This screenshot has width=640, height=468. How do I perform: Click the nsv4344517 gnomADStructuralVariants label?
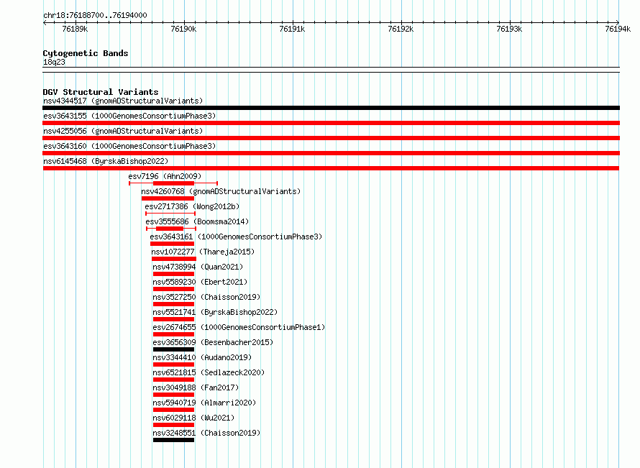pos(123,101)
